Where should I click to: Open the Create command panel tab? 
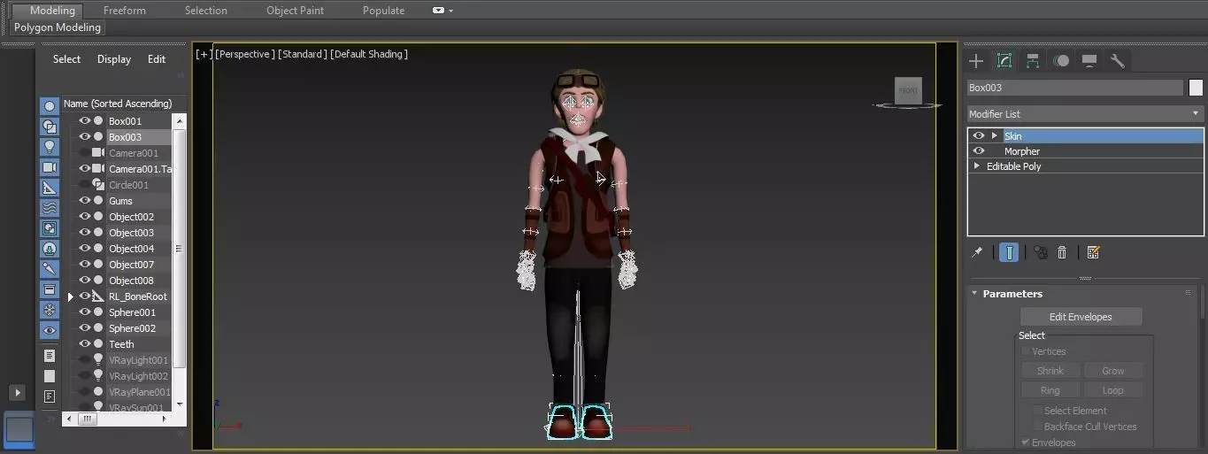(x=976, y=60)
